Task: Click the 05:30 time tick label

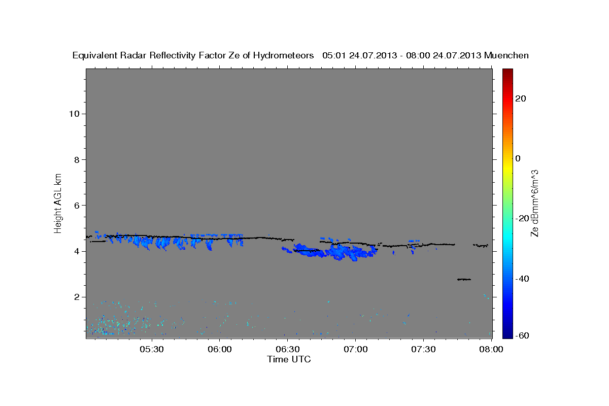Action: point(152,350)
